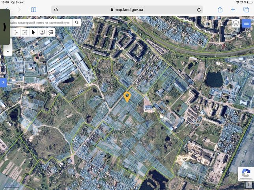Zoom out with the minus button
Screen dimensions: 254x190
coord(8,51)
